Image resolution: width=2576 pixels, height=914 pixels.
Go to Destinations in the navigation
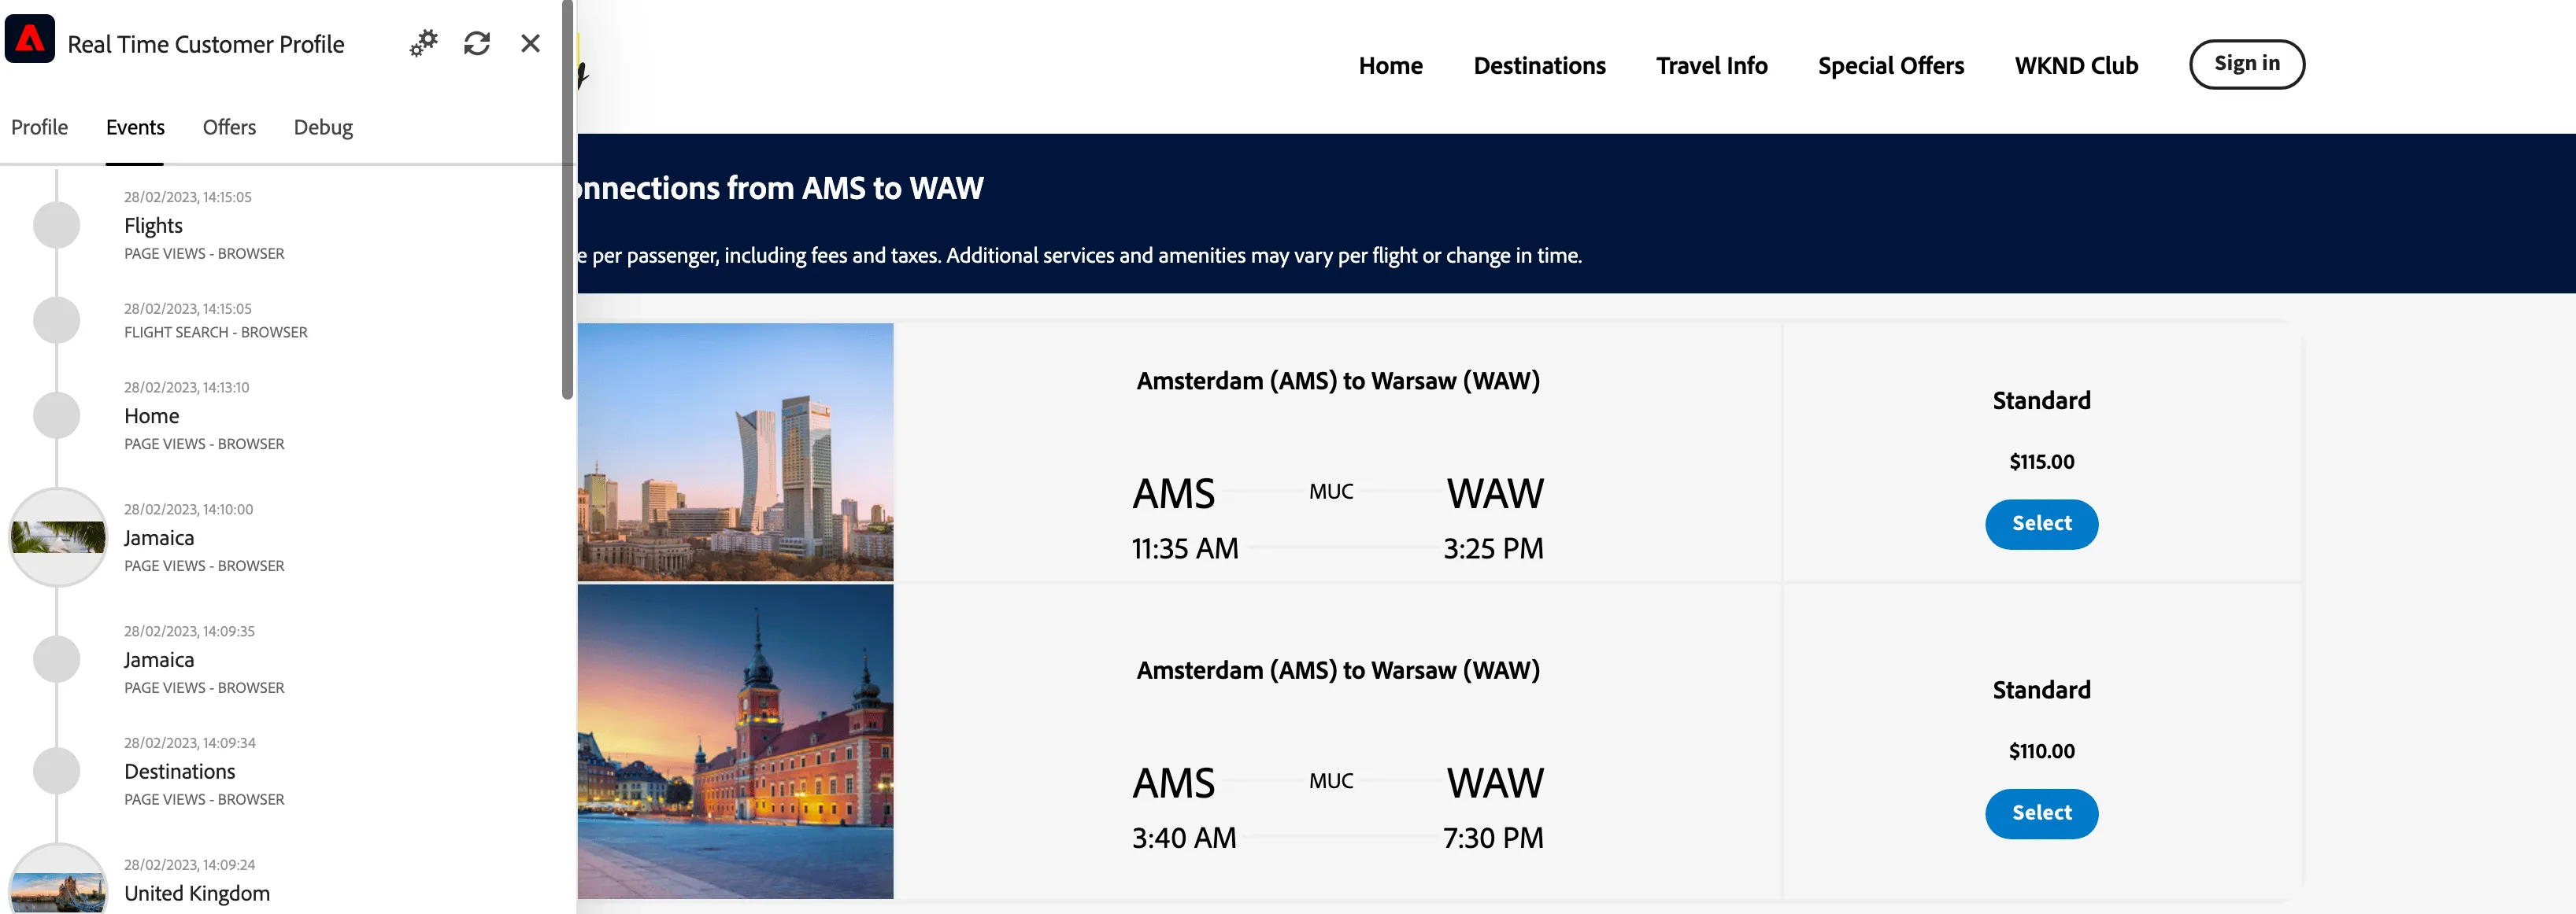pyautogui.click(x=1540, y=66)
